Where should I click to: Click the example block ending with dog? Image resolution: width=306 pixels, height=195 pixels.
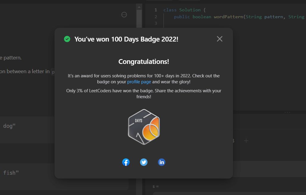click(x=27, y=126)
